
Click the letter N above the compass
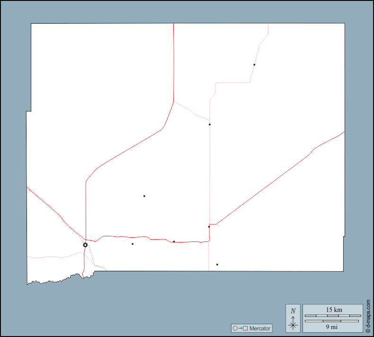(293, 311)
